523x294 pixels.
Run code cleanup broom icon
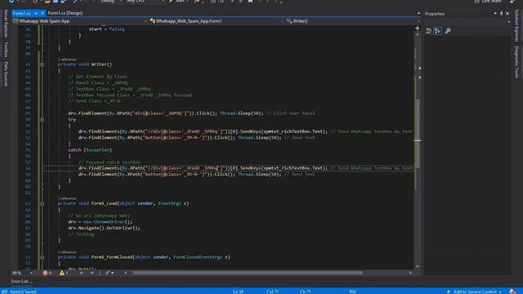click(x=107, y=273)
